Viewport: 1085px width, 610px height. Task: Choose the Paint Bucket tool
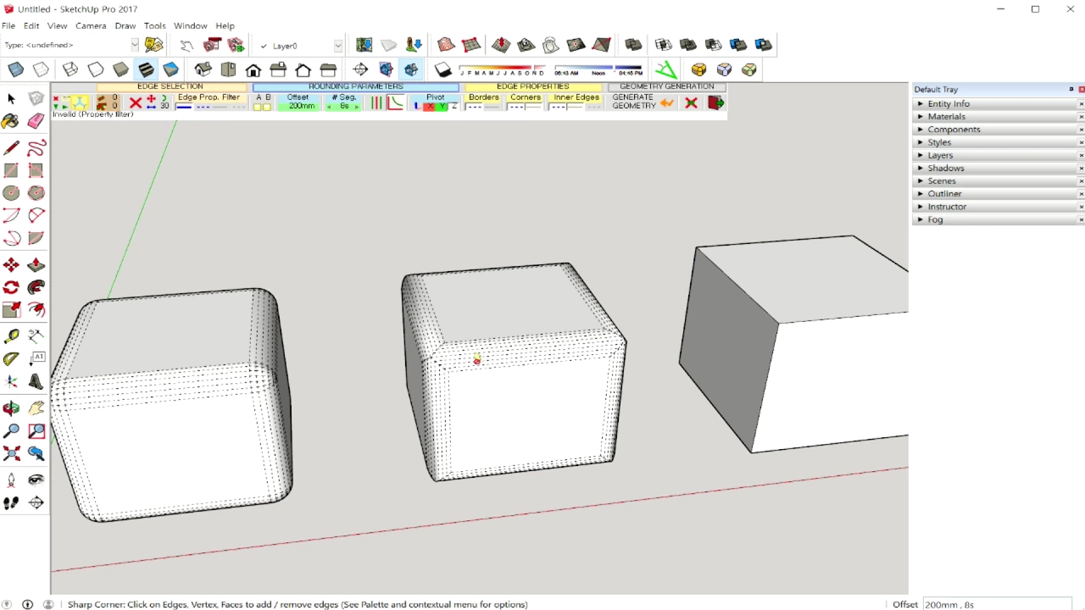pos(11,122)
